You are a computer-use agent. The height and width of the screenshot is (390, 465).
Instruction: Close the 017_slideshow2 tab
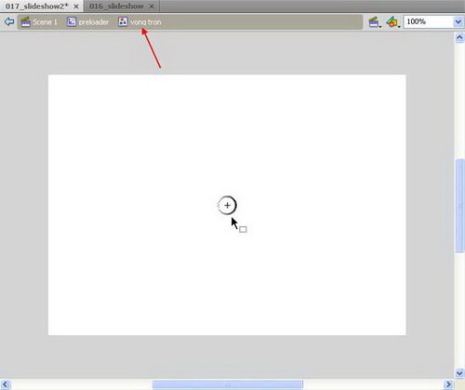(x=76, y=7)
